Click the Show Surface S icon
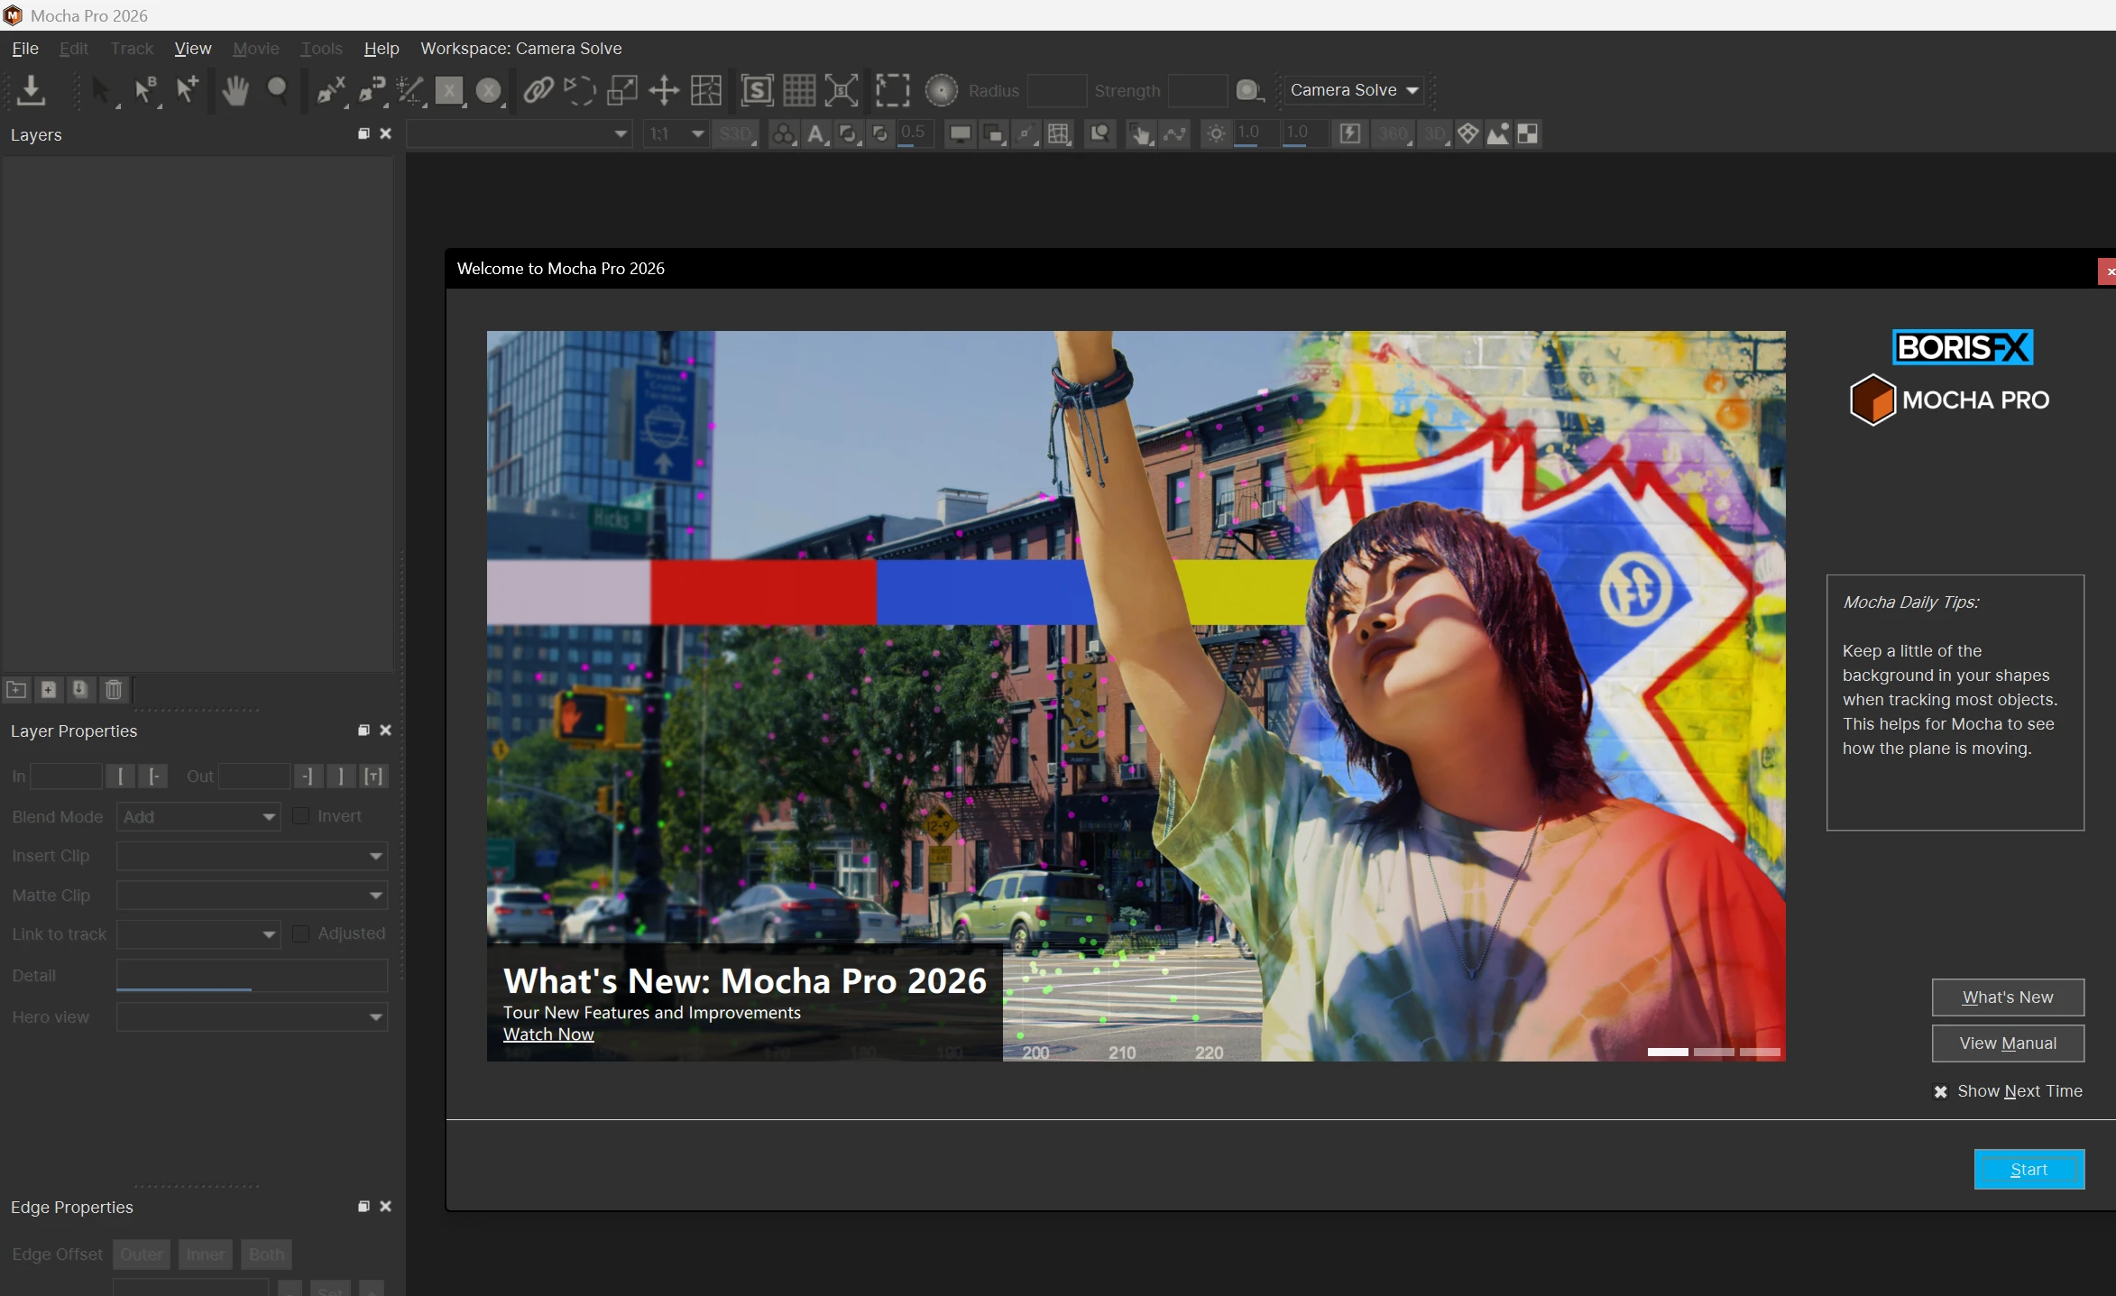The height and width of the screenshot is (1296, 2116). 756,90
